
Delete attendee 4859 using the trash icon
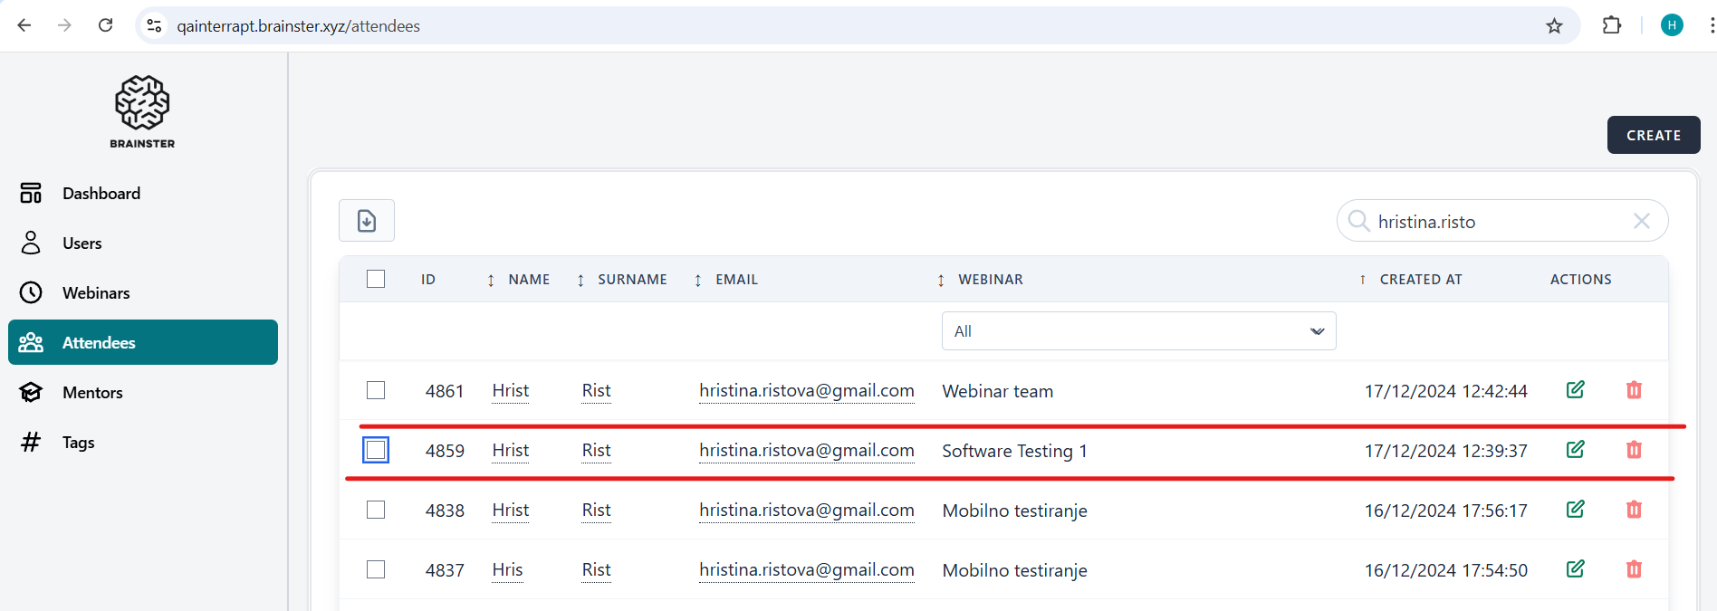click(x=1634, y=450)
